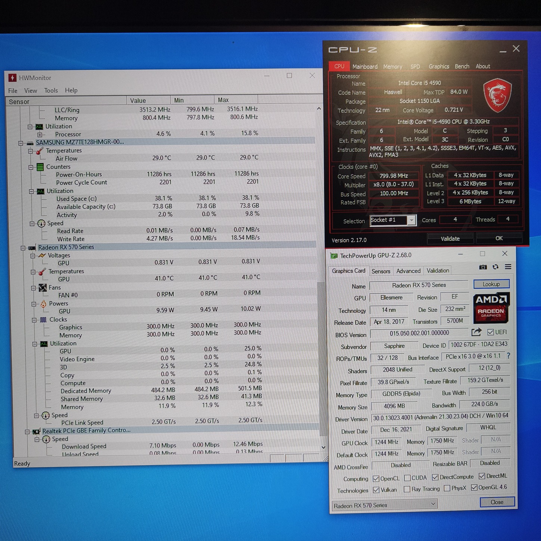Click the Samsung Temperatures thermometer icon
Viewport: 541px width, 541px height.
point(40,151)
